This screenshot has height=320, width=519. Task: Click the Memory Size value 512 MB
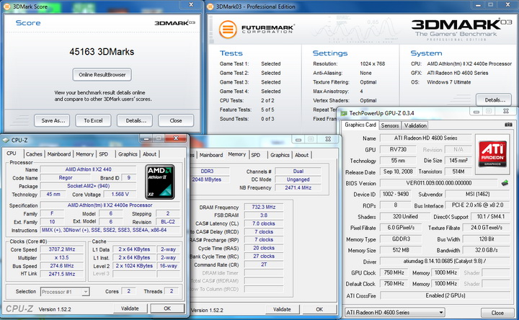401,250
